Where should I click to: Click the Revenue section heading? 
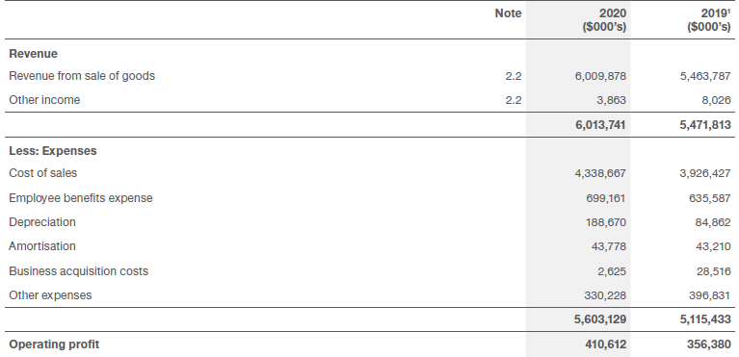pyautogui.click(x=33, y=54)
